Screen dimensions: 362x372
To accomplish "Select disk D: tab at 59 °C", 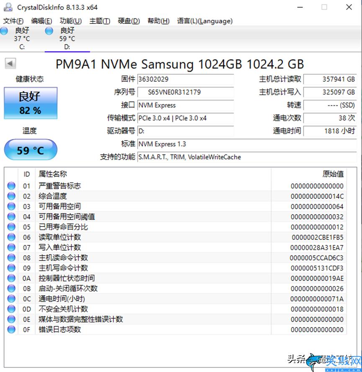I will click(x=67, y=38).
